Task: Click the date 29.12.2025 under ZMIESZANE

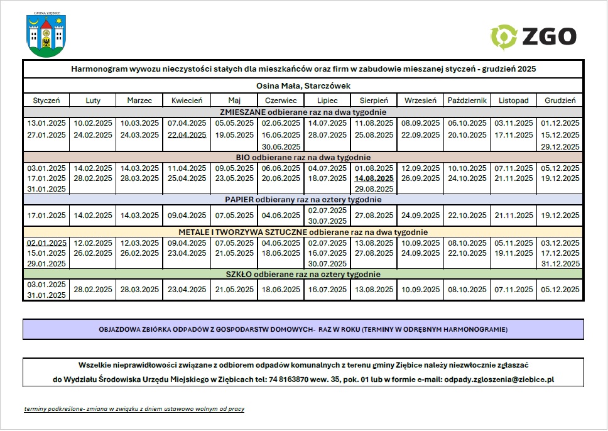Action: coord(560,147)
